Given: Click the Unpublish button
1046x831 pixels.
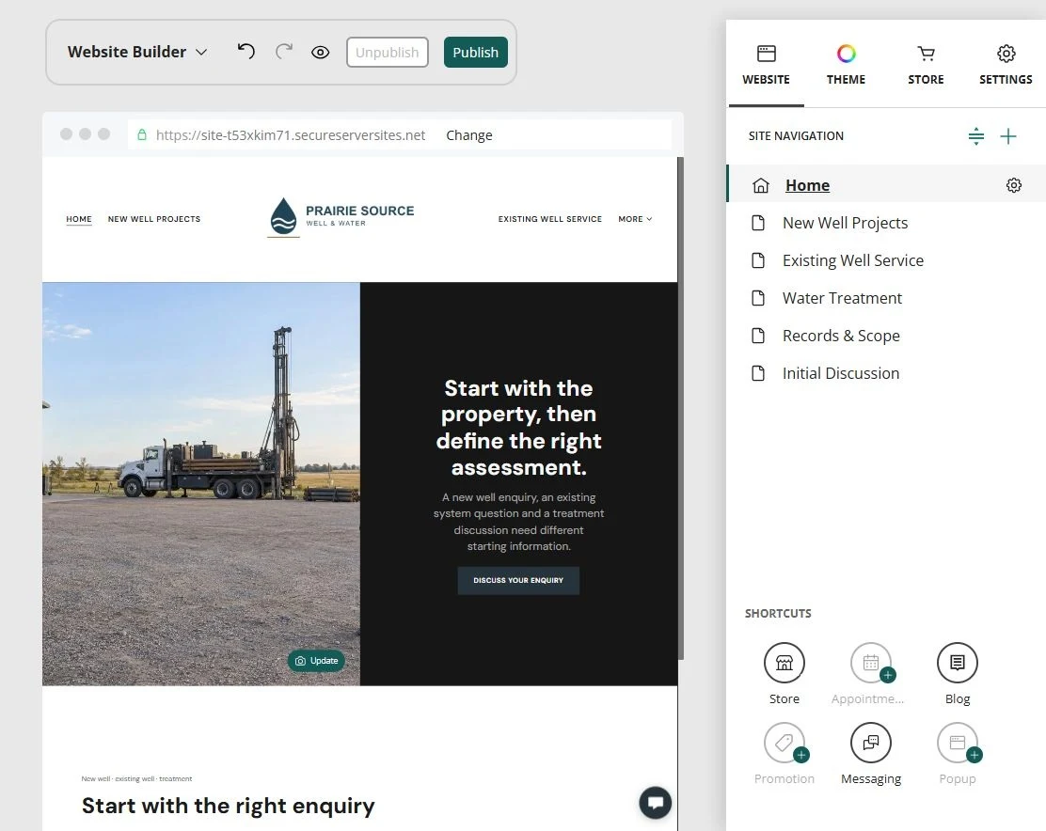Looking at the screenshot, I should pos(387,52).
